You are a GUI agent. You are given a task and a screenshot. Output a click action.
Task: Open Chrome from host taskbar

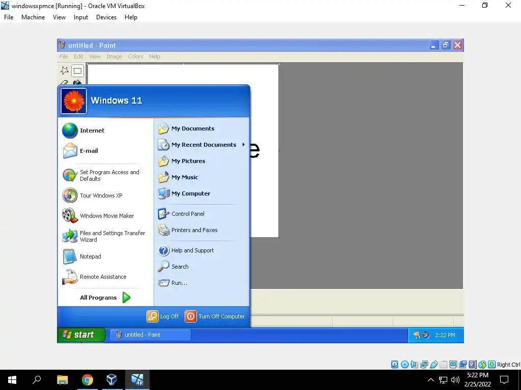click(x=87, y=380)
